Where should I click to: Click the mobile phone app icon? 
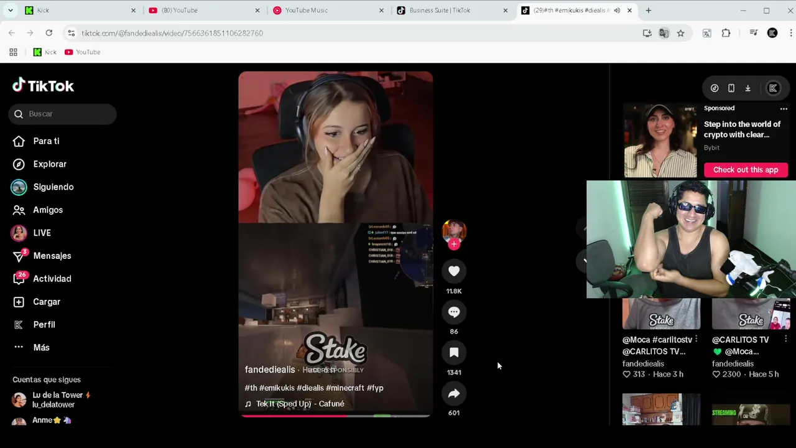click(x=731, y=88)
